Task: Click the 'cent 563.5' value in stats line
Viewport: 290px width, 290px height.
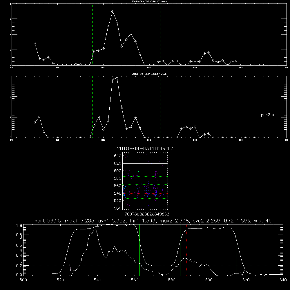Action: coord(49,221)
